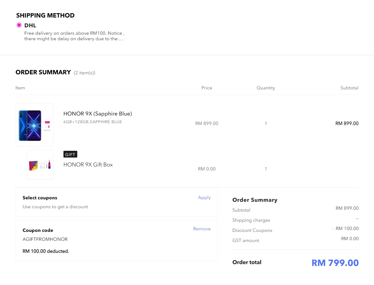Click the ORDER SUMMARY section heading
Screen dimensions: 374x285
coord(43,72)
